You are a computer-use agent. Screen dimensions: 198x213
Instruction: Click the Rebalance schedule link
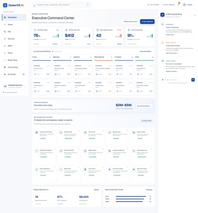[x=172, y=71]
